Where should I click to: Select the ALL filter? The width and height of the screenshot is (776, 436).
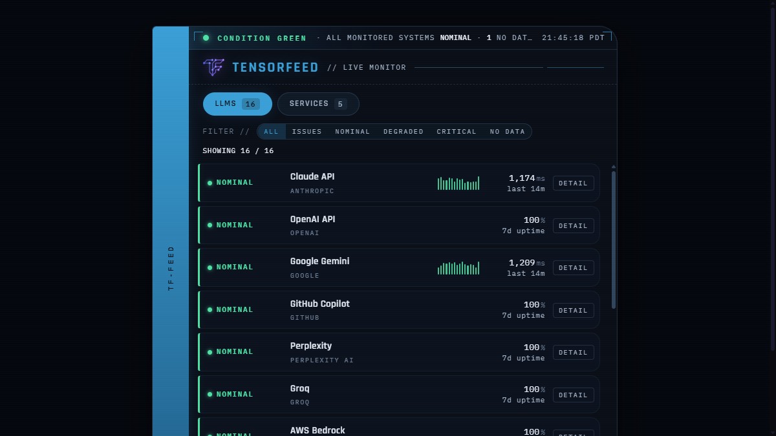pyautogui.click(x=272, y=132)
